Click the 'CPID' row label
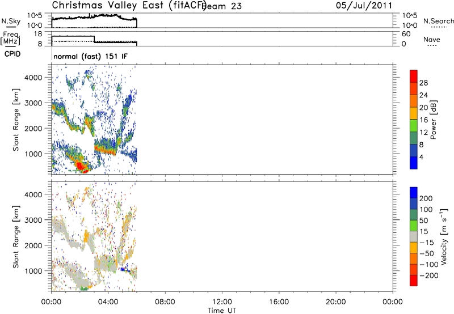This screenshot has height=314, width=454. click(x=12, y=54)
